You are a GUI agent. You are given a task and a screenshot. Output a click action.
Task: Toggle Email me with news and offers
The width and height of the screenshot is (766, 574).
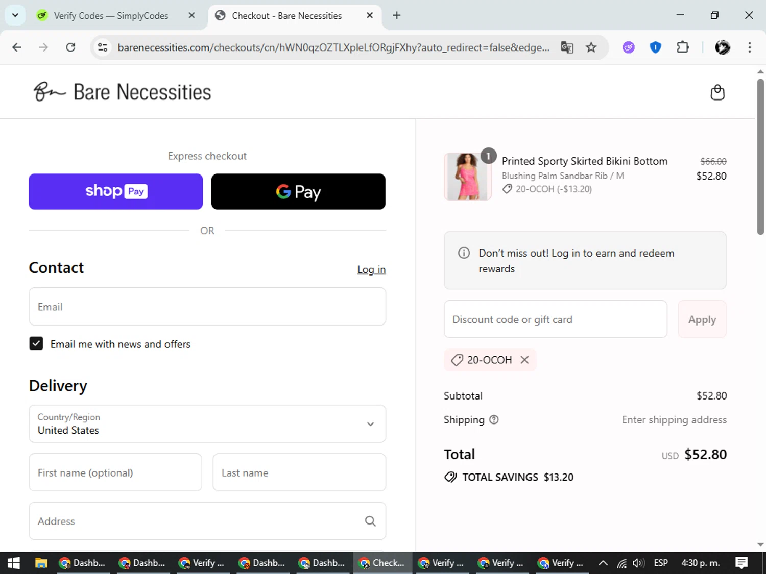36,343
